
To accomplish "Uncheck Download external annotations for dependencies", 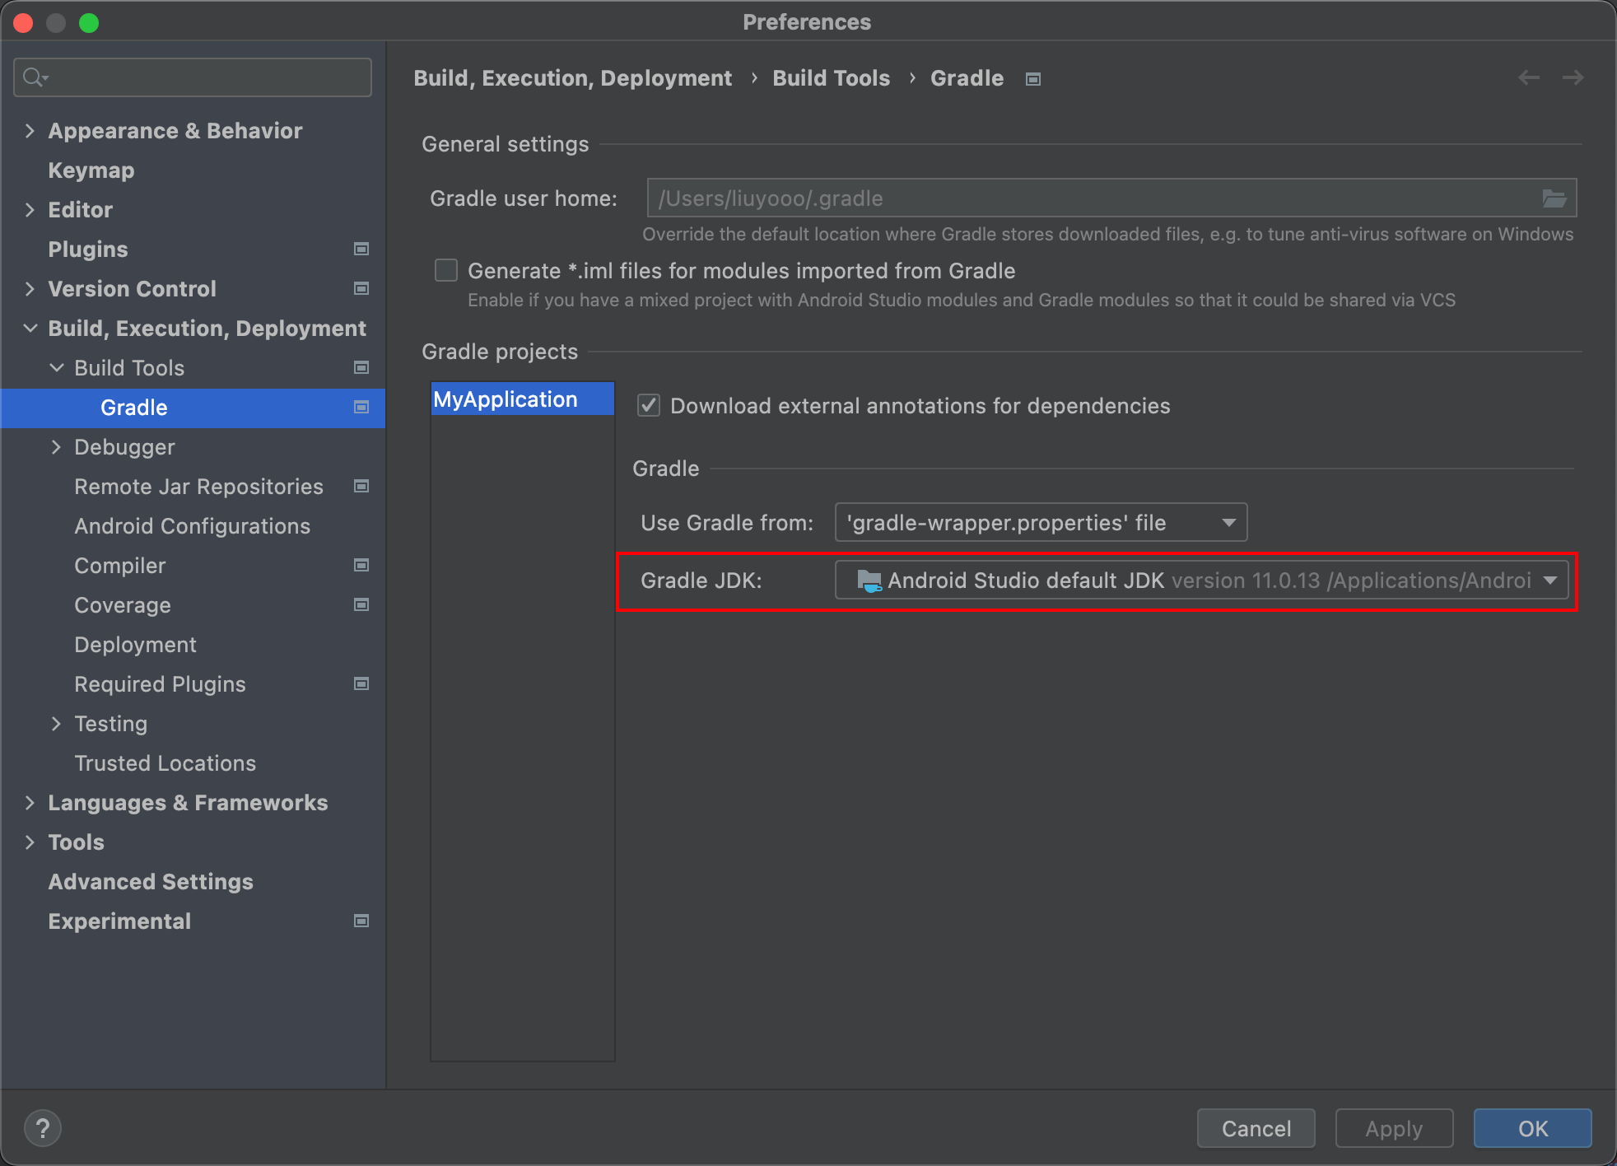I will click(649, 405).
